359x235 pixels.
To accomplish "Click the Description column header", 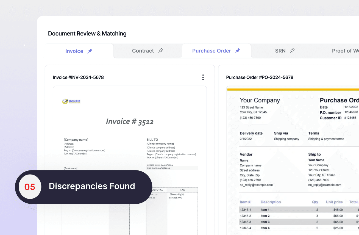I will [271, 202].
